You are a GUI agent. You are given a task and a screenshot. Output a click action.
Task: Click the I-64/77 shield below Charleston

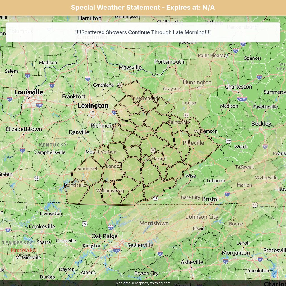(x=242, y=99)
